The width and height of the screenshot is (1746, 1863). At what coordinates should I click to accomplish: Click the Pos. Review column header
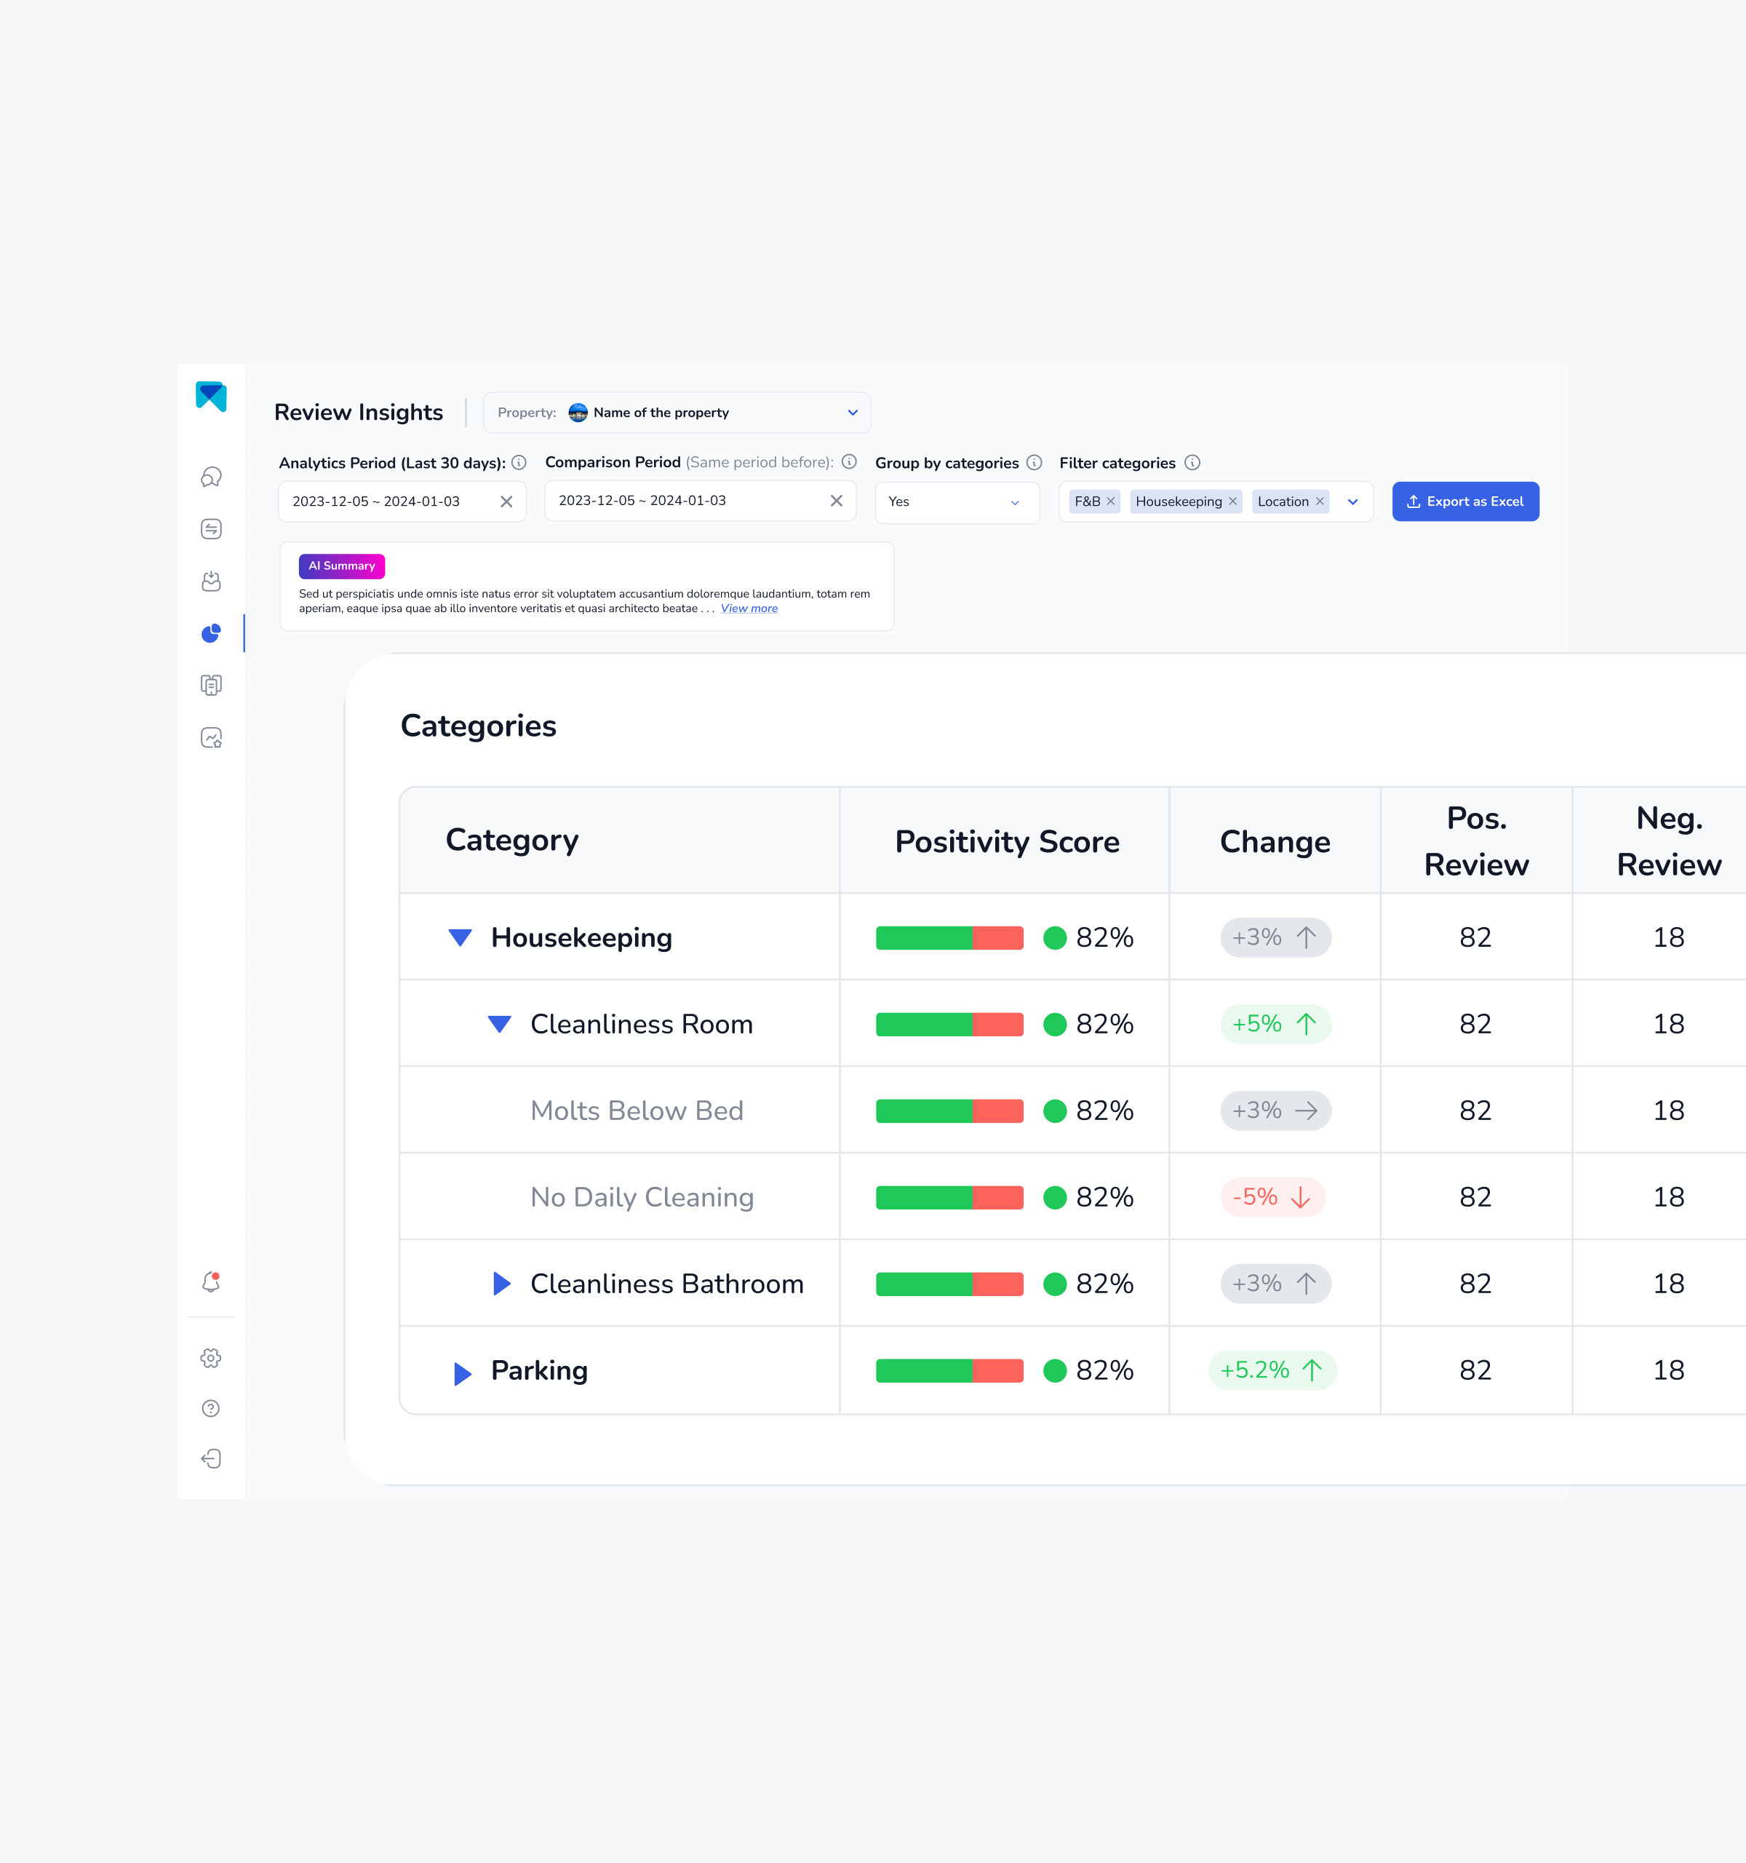point(1476,841)
